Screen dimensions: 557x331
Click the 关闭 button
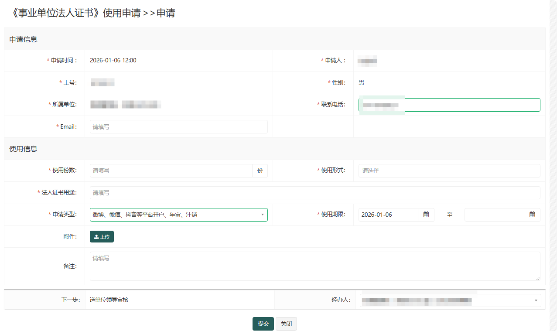(x=286, y=324)
